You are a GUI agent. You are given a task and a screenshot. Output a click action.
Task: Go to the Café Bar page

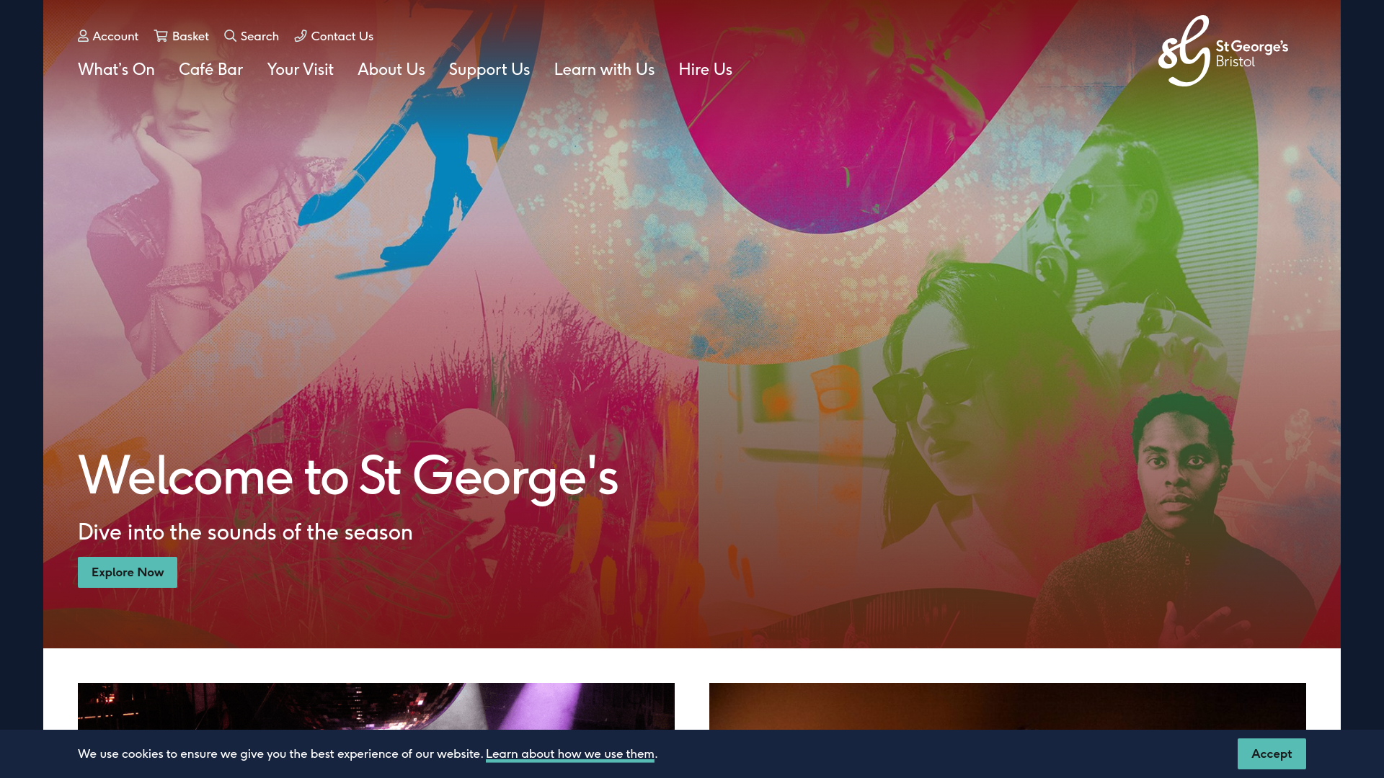pos(210,69)
